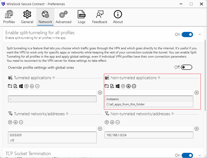207x158 pixels.
Task: Collapse the split-tunneling section chevron
Action: 199,35
